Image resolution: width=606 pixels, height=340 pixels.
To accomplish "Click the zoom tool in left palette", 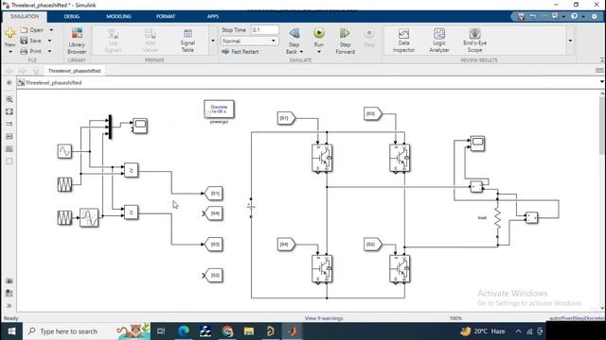I will point(9,99).
